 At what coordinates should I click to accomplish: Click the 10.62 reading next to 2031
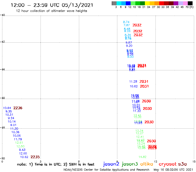tap(134, 86)
